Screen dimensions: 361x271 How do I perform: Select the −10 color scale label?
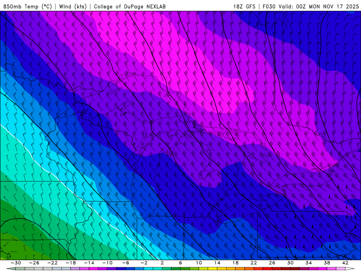(x=107, y=263)
